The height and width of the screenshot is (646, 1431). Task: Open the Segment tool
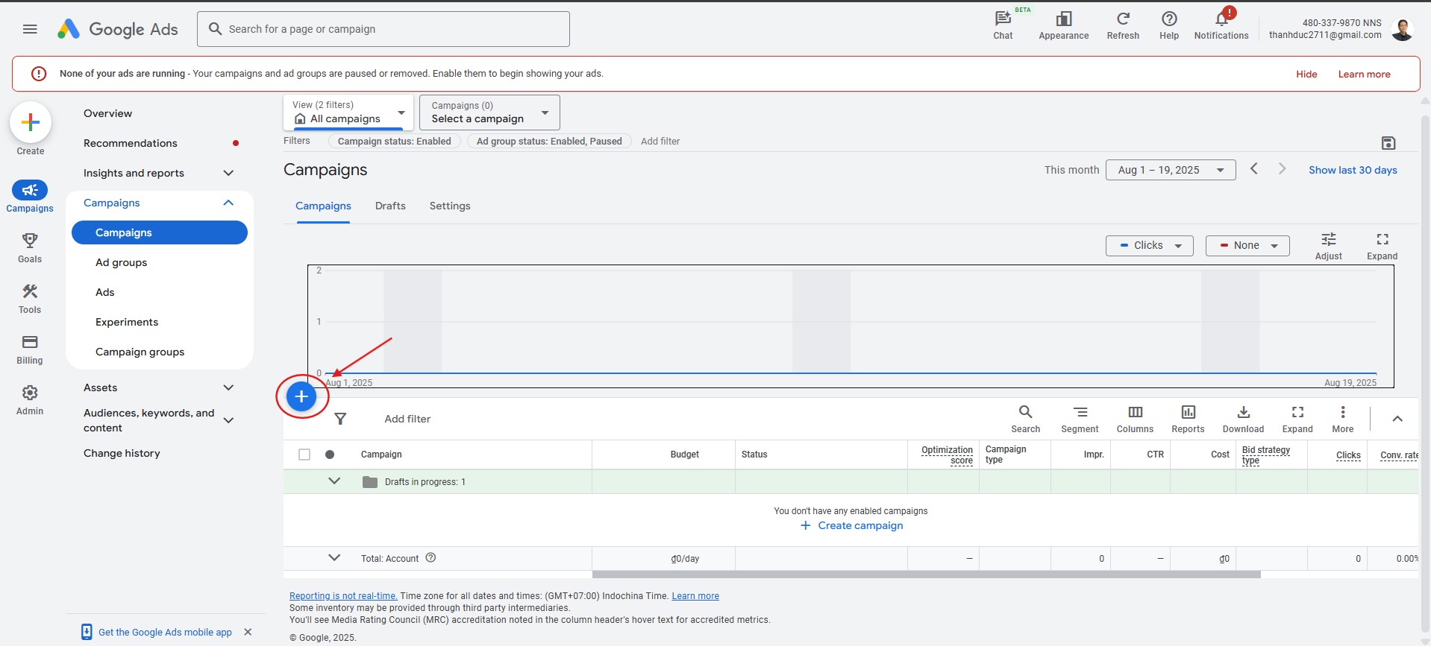tap(1079, 419)
